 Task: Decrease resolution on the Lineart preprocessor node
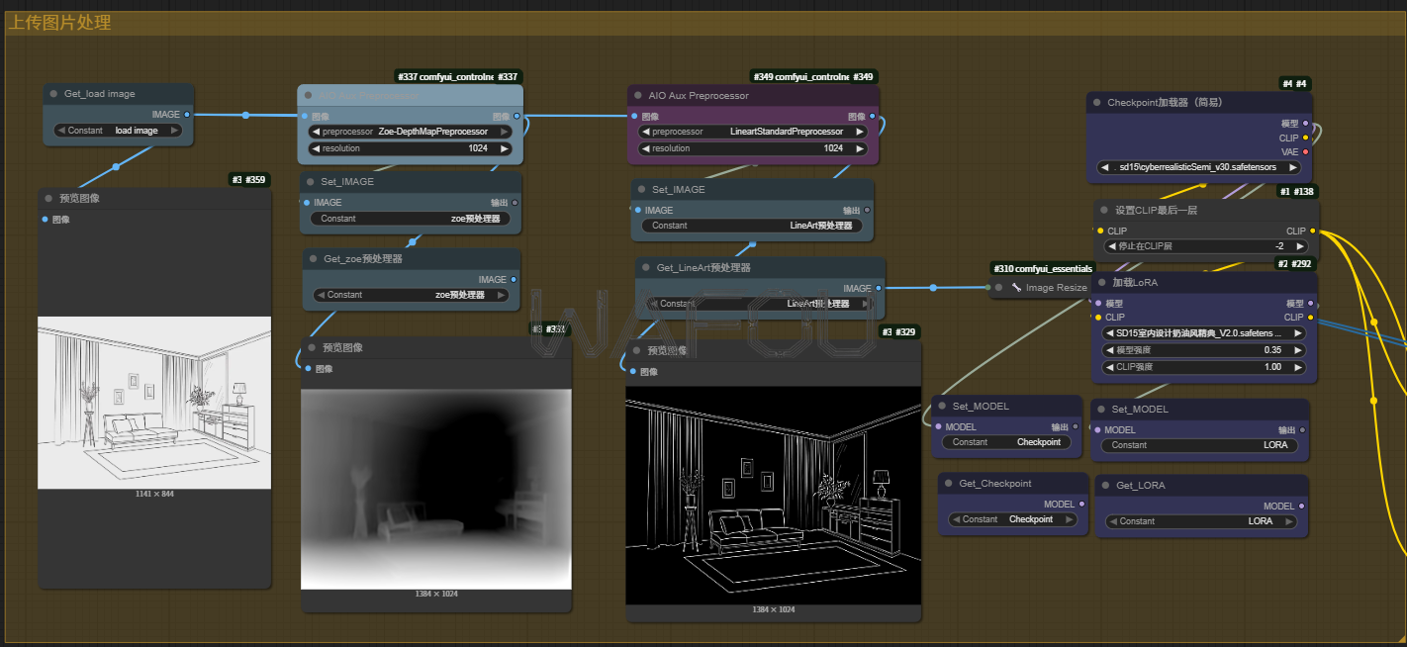pos(646,148)
